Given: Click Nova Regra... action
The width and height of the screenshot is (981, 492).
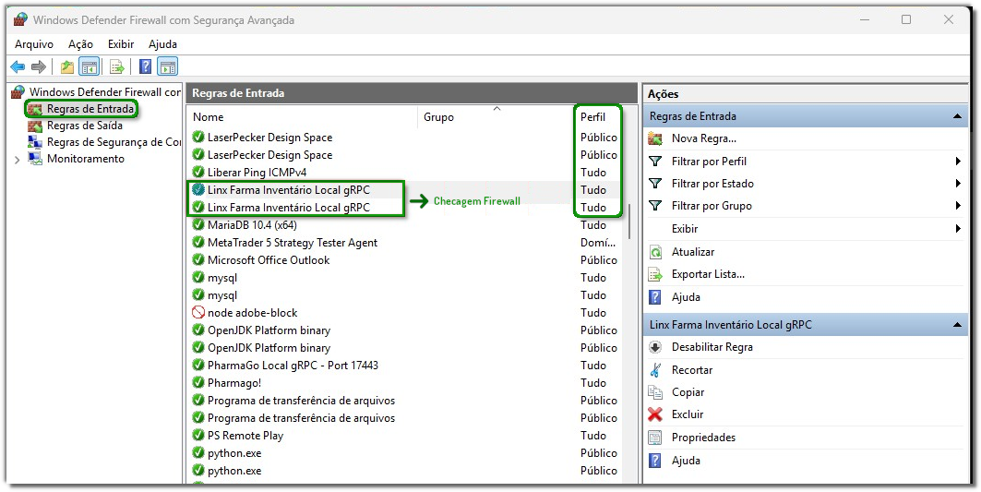Looking at the screenshot, I should pyautogui.click(x=704, y=139).
